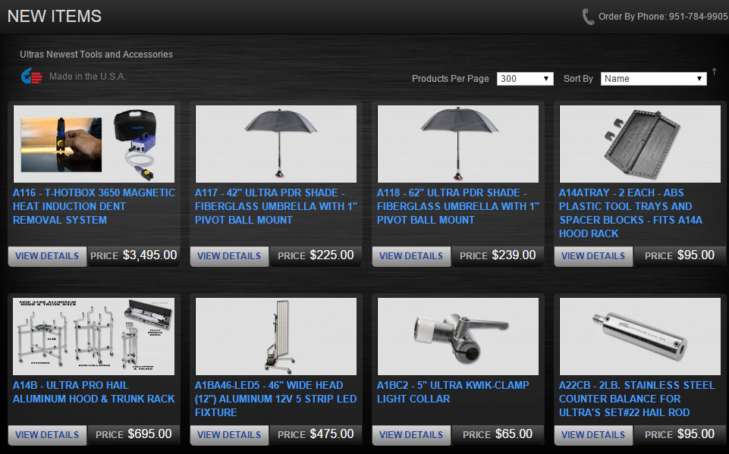
Task: View details for A1BC2 Kwik-Clamp collar
Action: point(411,435)
